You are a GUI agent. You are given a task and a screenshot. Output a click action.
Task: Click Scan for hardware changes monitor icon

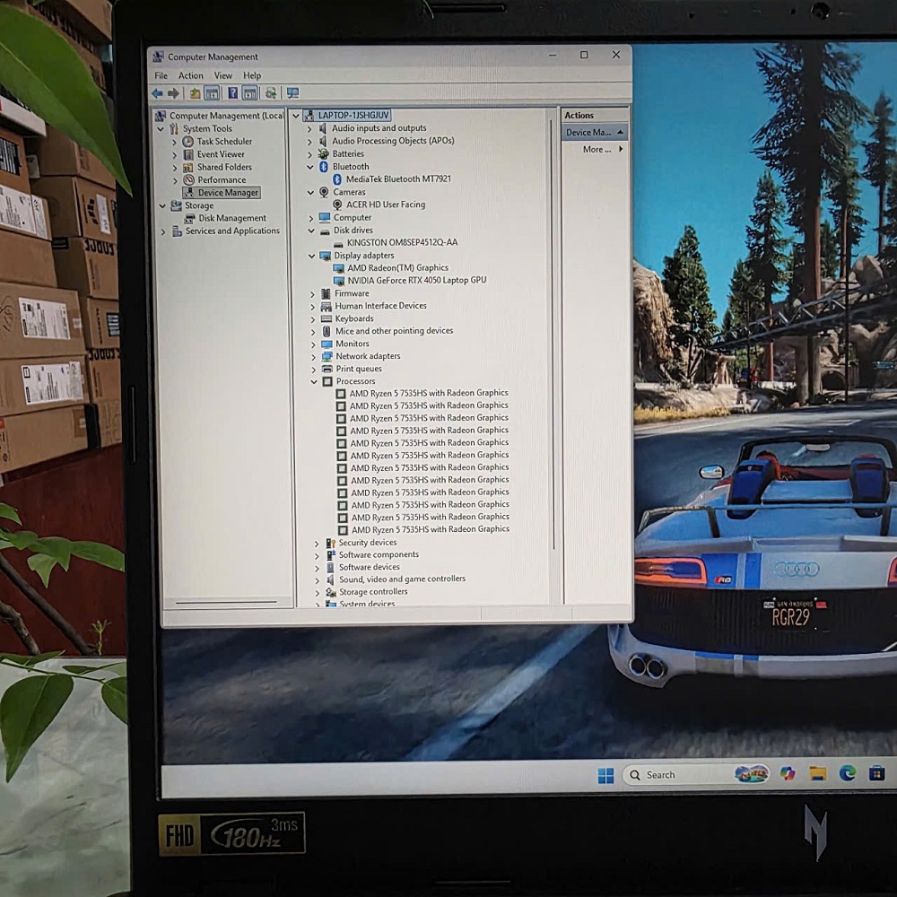pos(293,92)
